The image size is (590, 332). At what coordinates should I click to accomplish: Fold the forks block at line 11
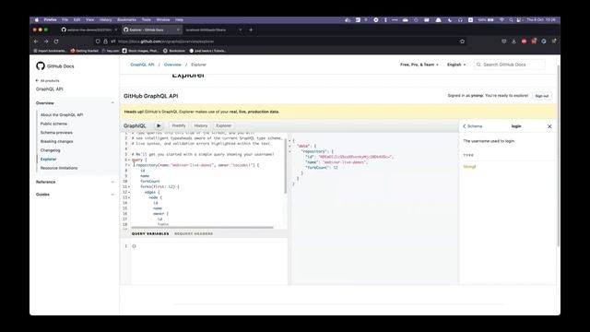pyautogui.click(x=129, y=186)
